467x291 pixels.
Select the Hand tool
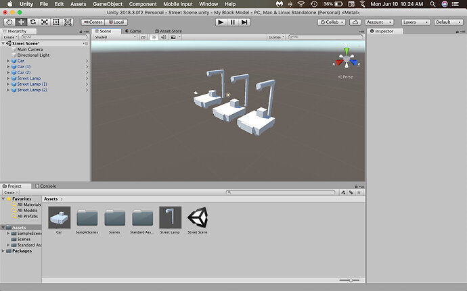coord(9,22)
